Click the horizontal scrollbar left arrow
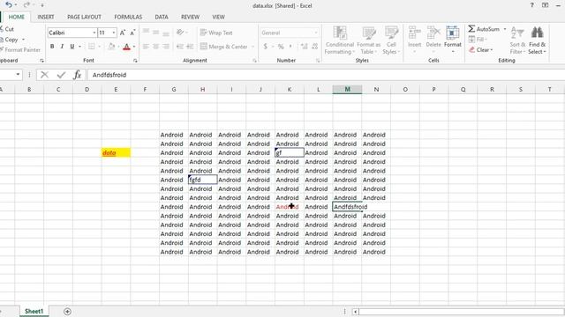 (355, 312)
